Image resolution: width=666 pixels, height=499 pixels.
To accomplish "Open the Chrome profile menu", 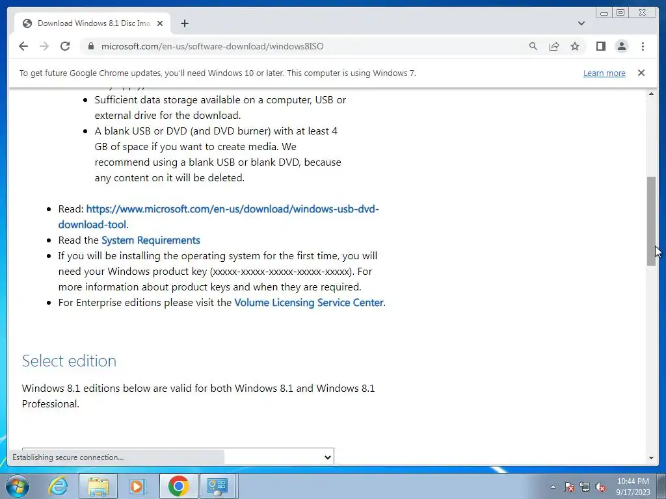I will (622, 46).
